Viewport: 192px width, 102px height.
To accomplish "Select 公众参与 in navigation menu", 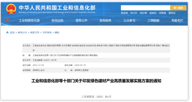I will tap(130, 20).
